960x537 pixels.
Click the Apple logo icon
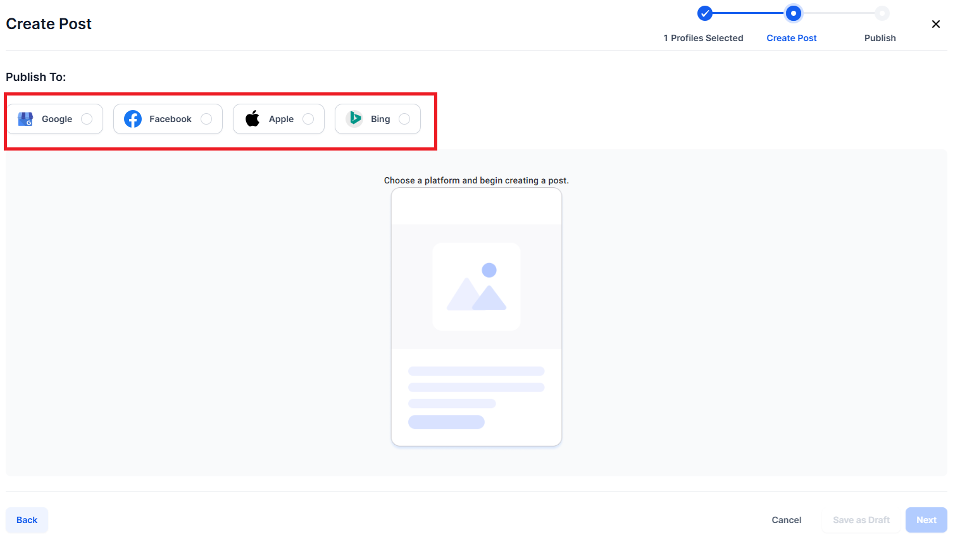point(252,118)
